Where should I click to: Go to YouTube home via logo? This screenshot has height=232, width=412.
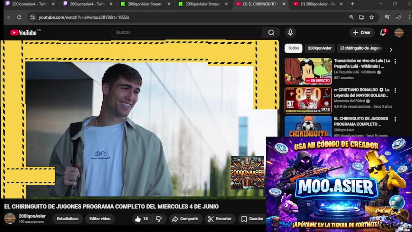tap(23, 33)
